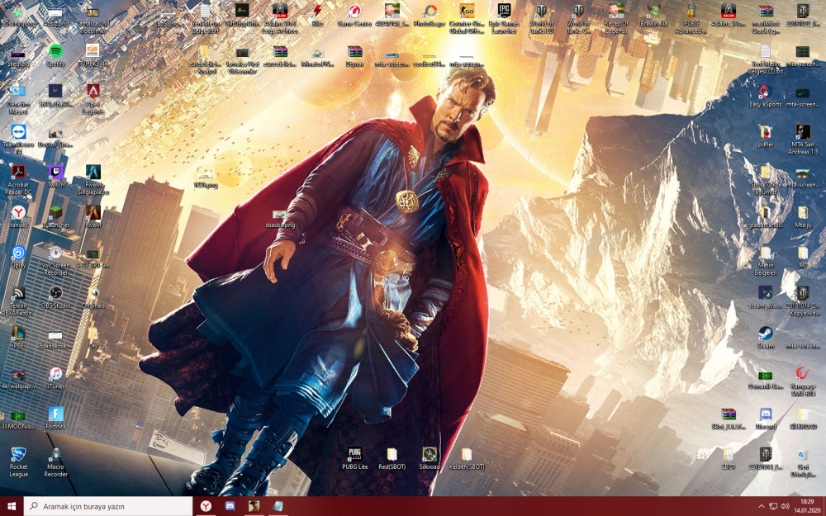Open the Spotify desktop shortcut
This screenshot has width=826, height=516.
point(55,52)
